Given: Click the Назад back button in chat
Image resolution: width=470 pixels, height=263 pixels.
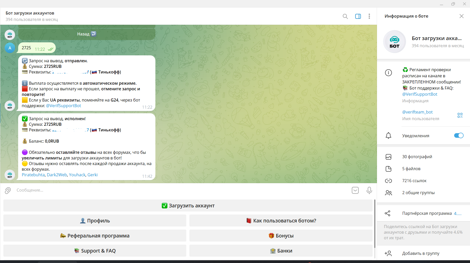Looking at the screenshot, I should 87,34.
